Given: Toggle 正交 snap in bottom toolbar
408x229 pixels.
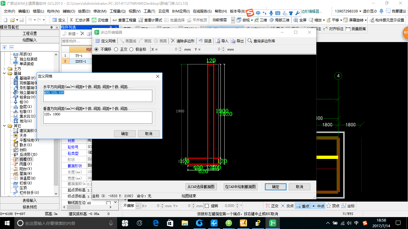Looking at the screenshot, I should 272,206.
